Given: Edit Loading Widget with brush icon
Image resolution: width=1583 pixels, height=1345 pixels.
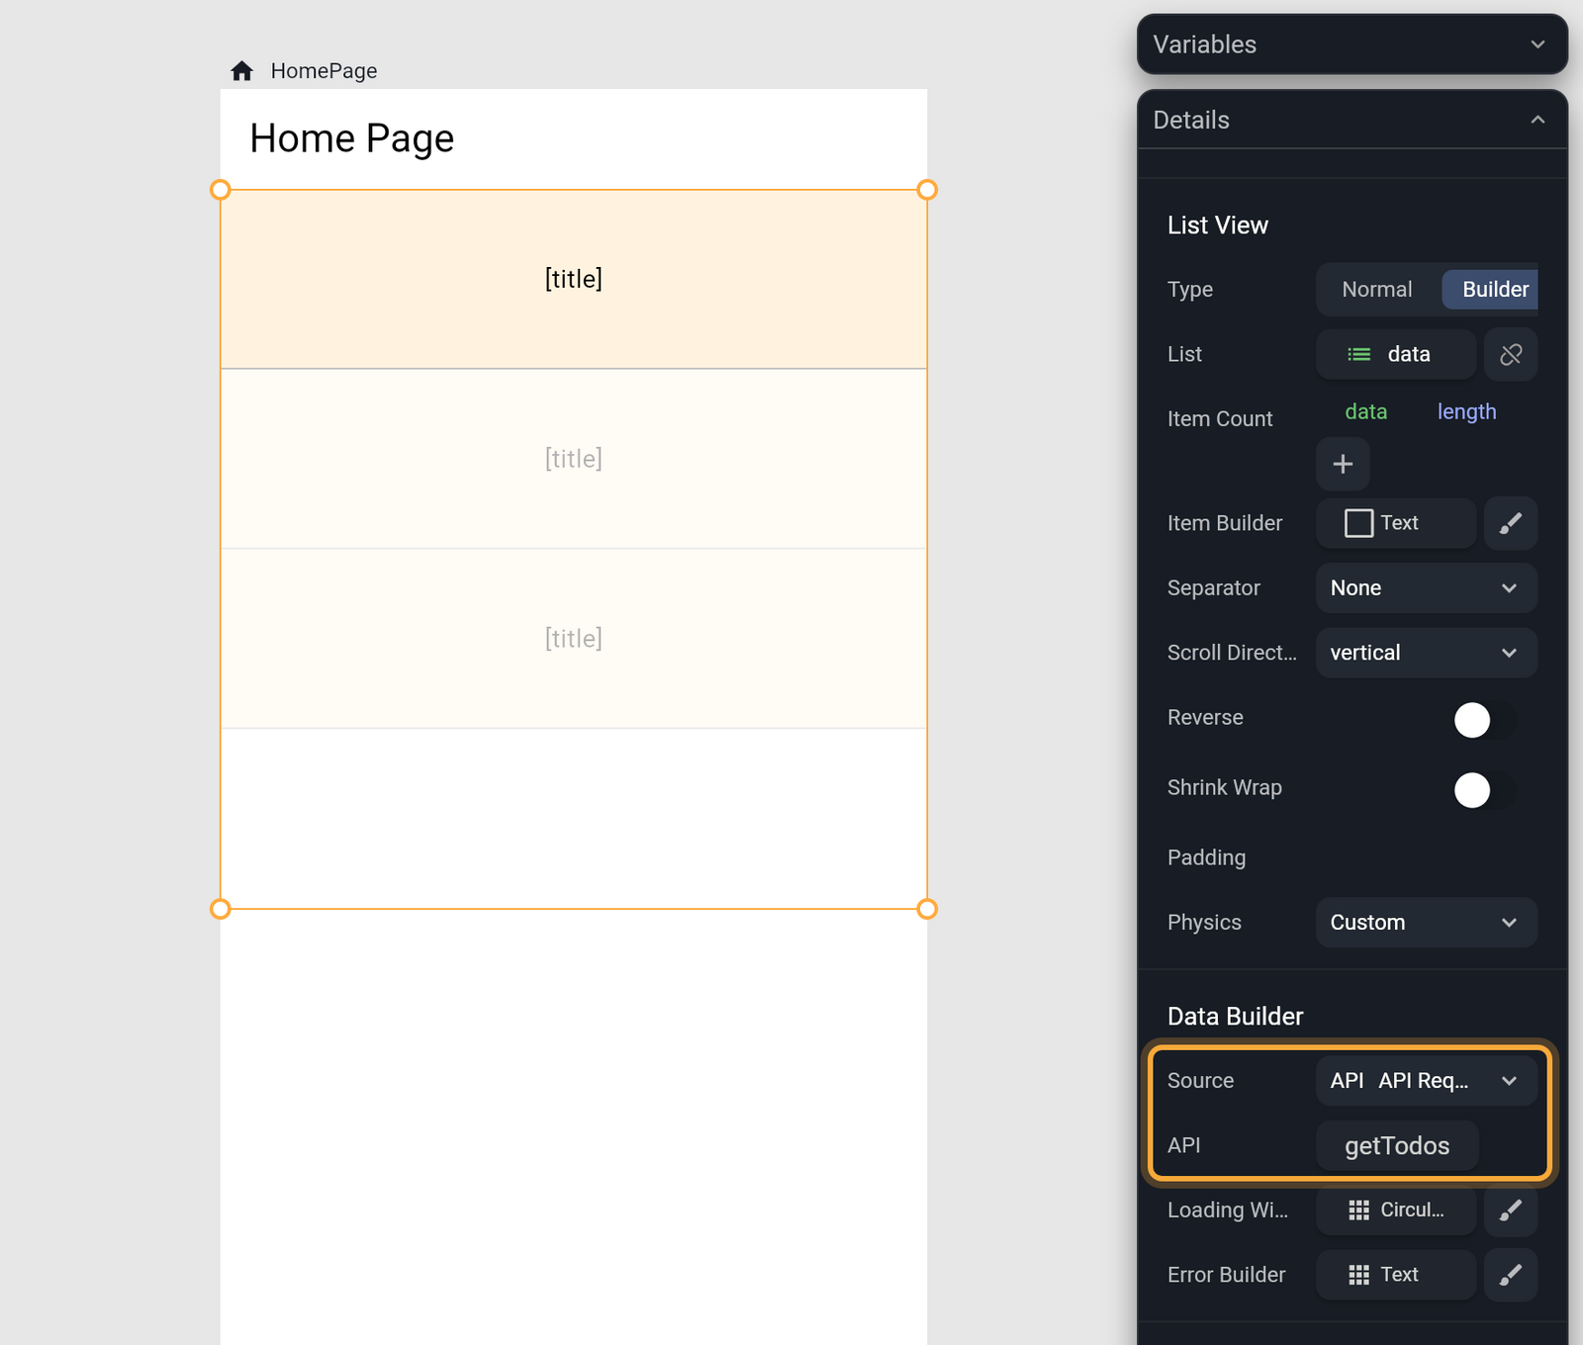Looking at the screenshot, I should click(1511, 1210).
